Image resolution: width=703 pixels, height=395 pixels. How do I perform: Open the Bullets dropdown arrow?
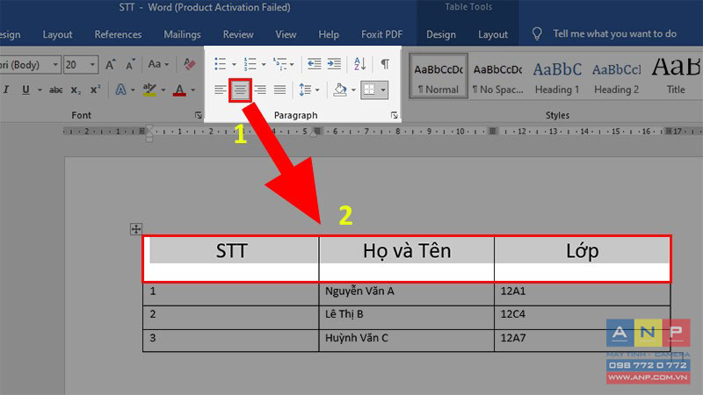[234, 64]
